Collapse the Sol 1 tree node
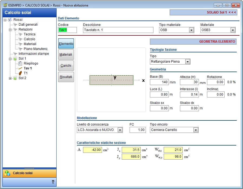This screenshot has height=189, width=243. [x=10, y=59]
